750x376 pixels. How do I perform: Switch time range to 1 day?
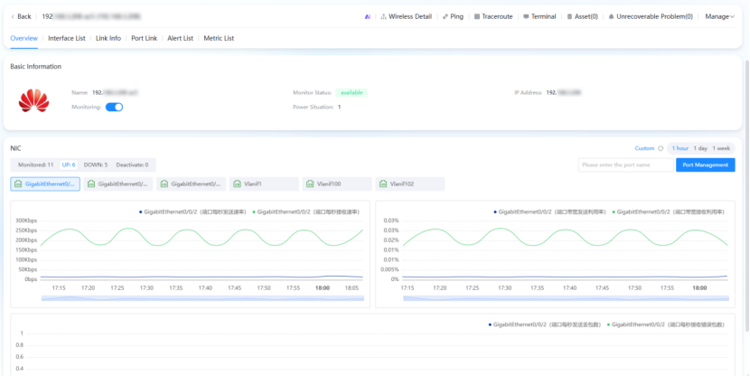pos(700,148)
